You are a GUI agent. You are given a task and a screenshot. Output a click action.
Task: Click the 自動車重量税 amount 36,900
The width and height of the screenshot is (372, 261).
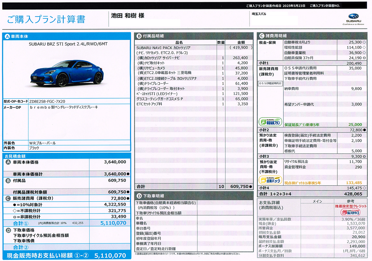coord(355,52)
